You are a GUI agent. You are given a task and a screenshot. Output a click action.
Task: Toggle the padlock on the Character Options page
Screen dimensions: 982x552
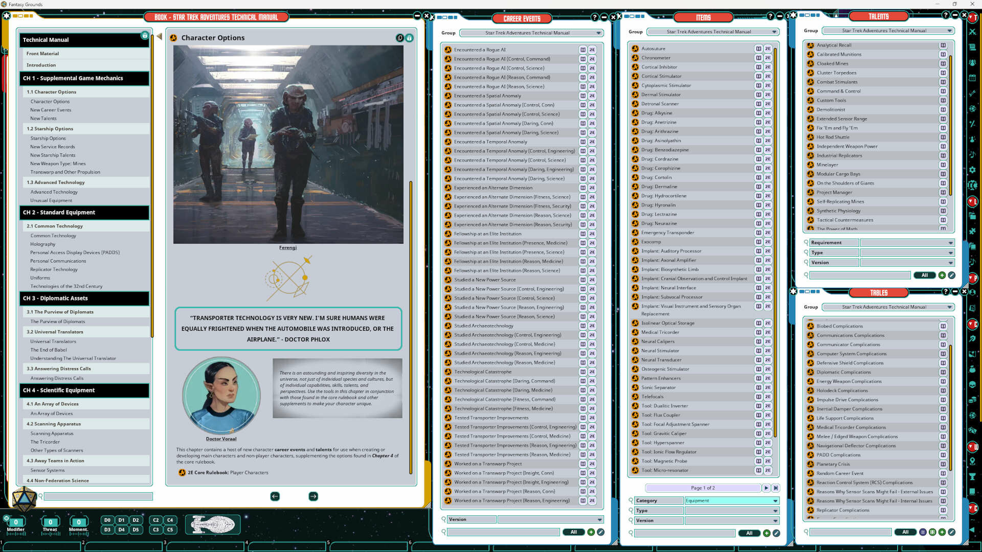[409, 38]
